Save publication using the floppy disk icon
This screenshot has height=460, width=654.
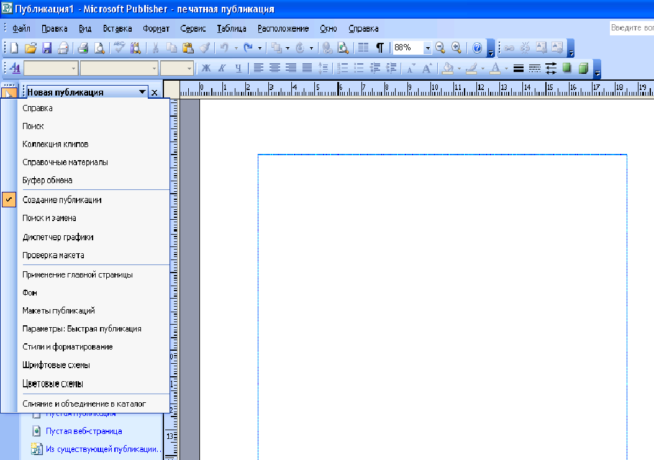click(47, 48)
